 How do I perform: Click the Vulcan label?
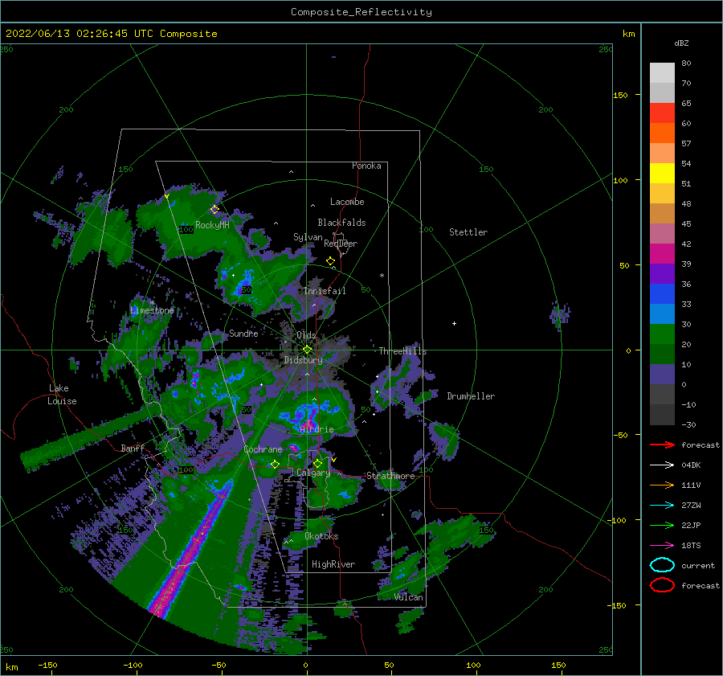[x=409, y=597]
